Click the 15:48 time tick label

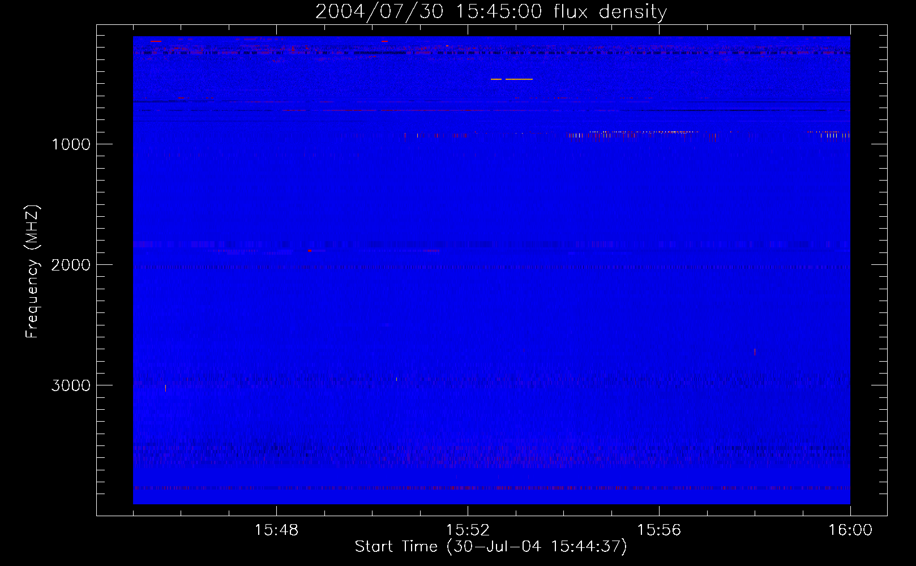click(276, 530)
